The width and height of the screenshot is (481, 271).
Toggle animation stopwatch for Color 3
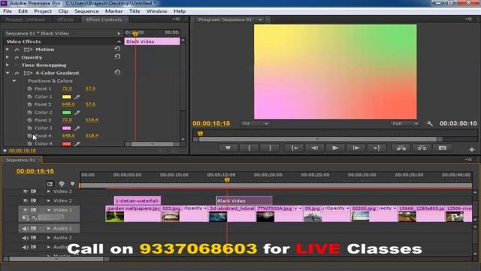(29, 128)
